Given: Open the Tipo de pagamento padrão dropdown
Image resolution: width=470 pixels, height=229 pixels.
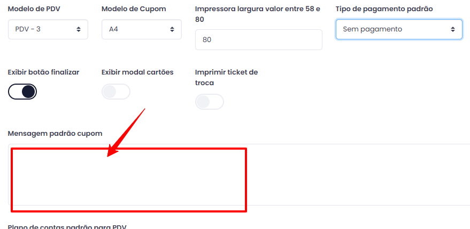Looking at the screenshot, I should [399, 29].
